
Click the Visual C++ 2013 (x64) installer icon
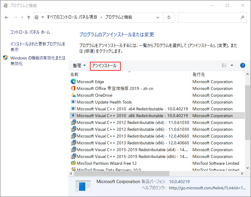[x=73, y=136]
